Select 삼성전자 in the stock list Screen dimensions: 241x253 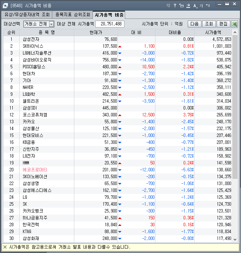[x=31, y=39]
